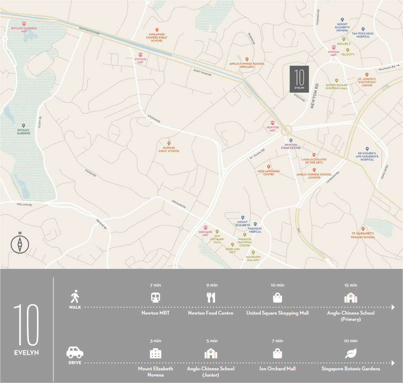This screenshot has width=403, height=383.
Task: Click the Novena MRT station icon
Action: click(x=333, y=48)
